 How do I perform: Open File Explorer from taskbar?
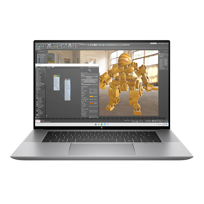99,124
